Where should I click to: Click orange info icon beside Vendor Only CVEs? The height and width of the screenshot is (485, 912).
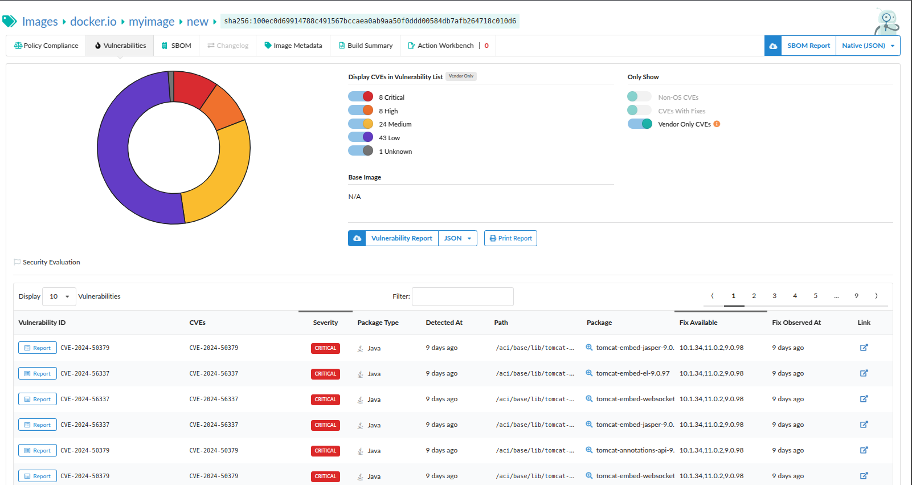717,124
